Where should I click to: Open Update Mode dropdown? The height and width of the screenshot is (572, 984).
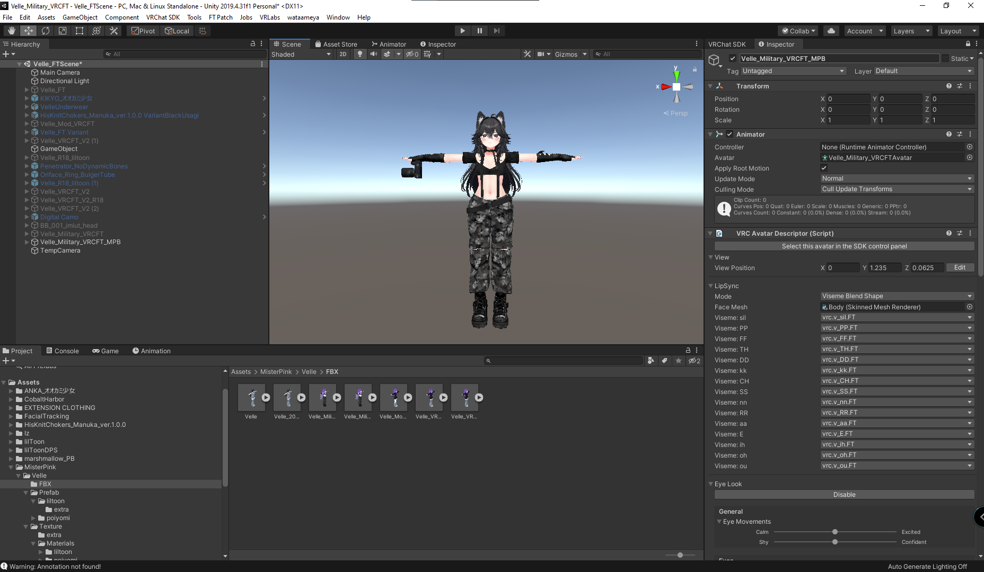[x=897, y=178]
